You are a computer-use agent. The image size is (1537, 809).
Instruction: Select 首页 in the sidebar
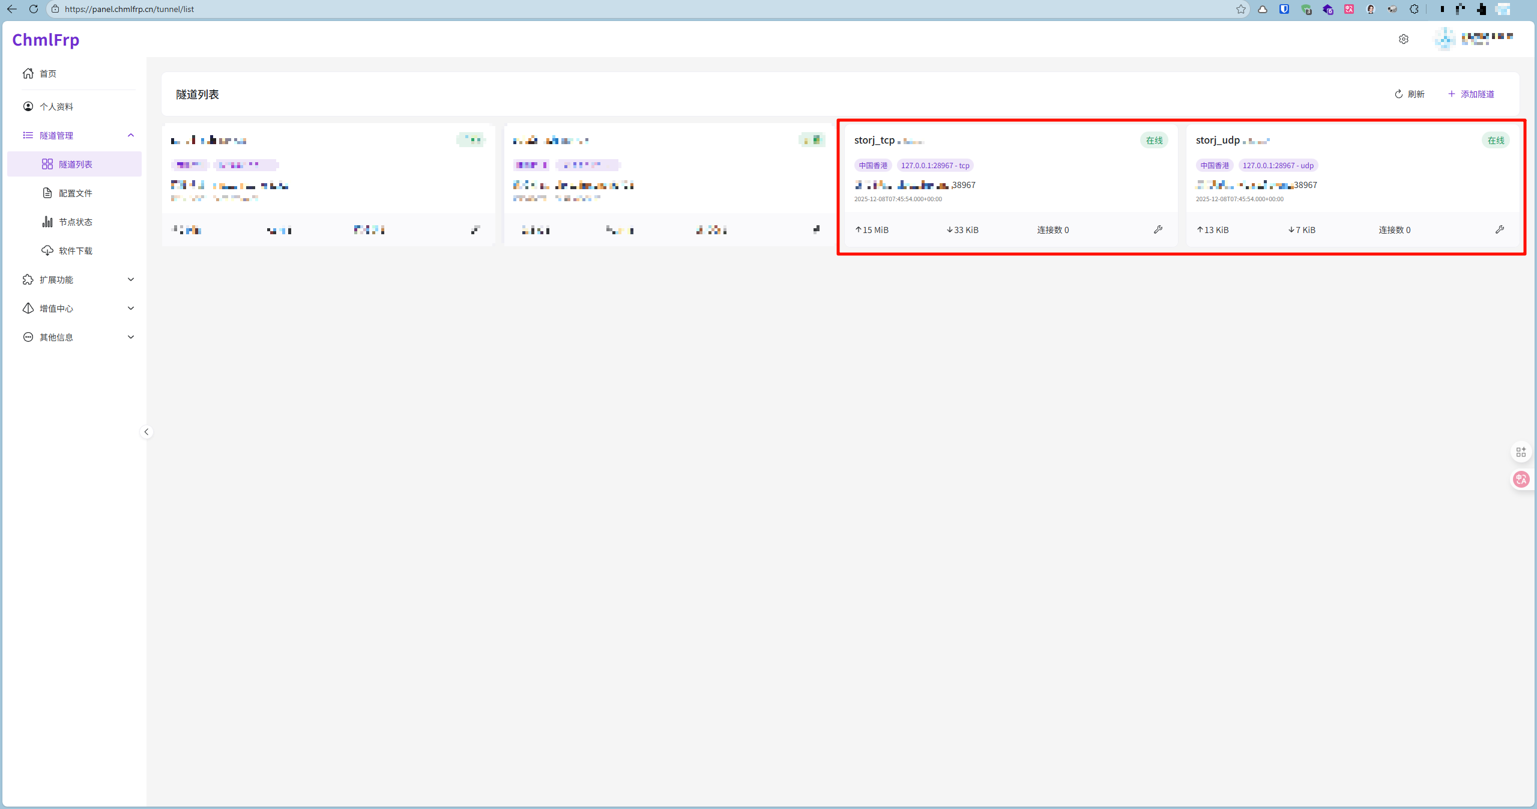pyautogui.click(x=48, y=73)
